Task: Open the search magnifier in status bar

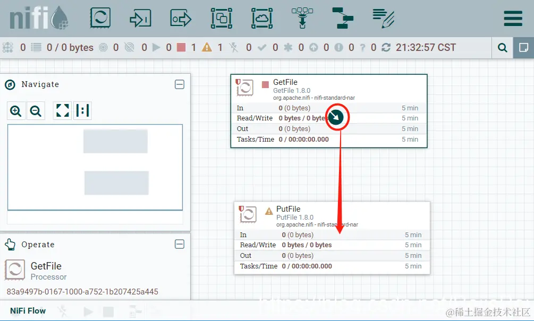Action: tap(502, 48)
